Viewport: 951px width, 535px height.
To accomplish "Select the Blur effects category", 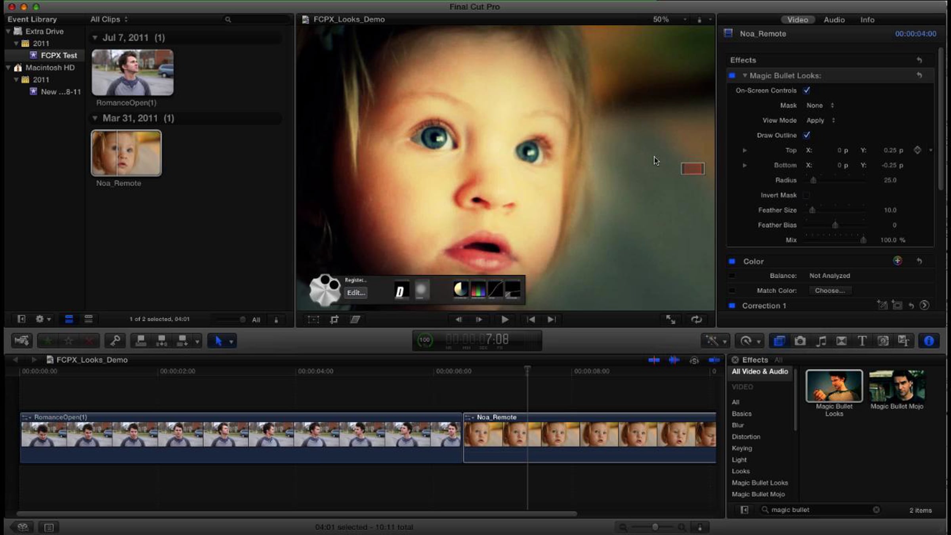I will (x=738, y=425).
